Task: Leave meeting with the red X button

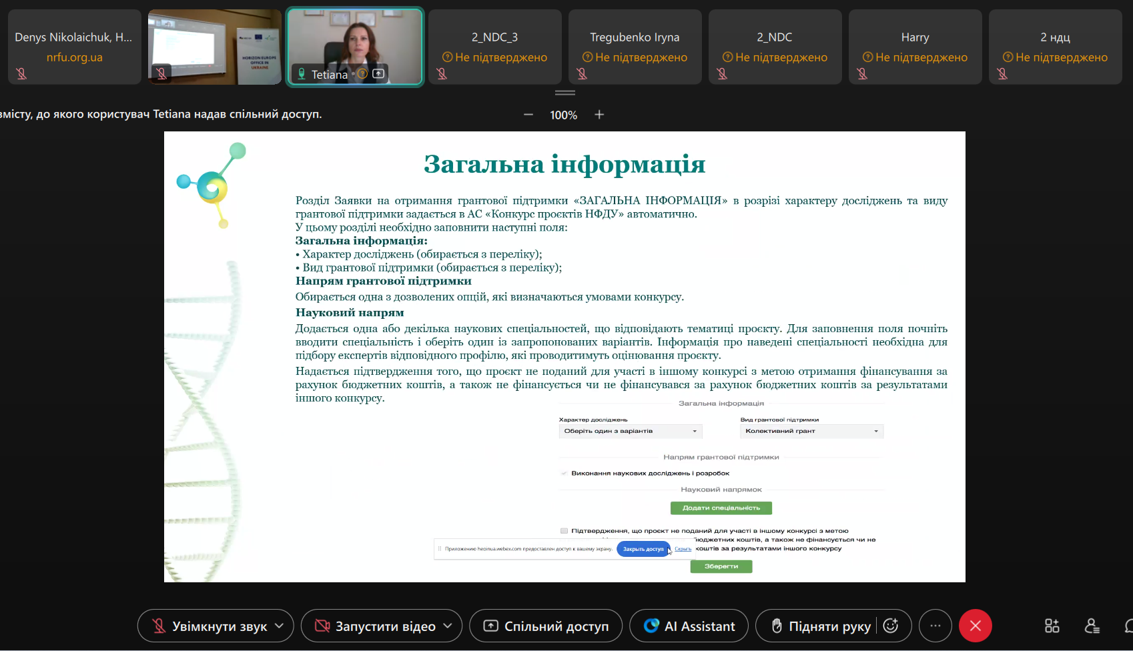Action: (975, 626)
